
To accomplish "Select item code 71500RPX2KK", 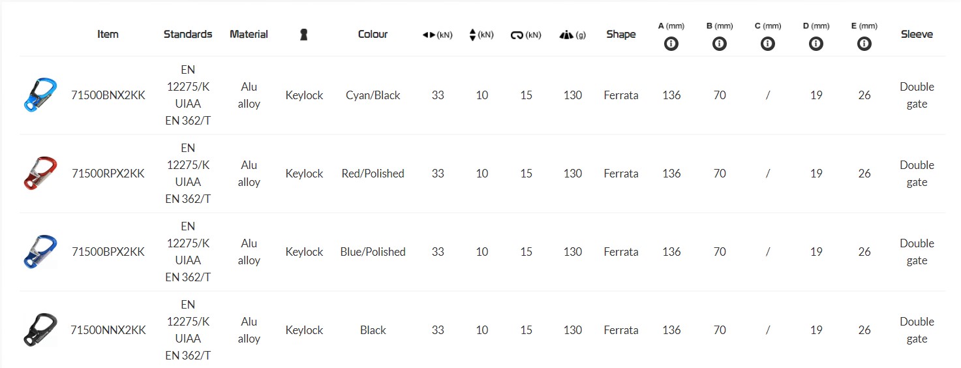I will click(x=108, y=174).
